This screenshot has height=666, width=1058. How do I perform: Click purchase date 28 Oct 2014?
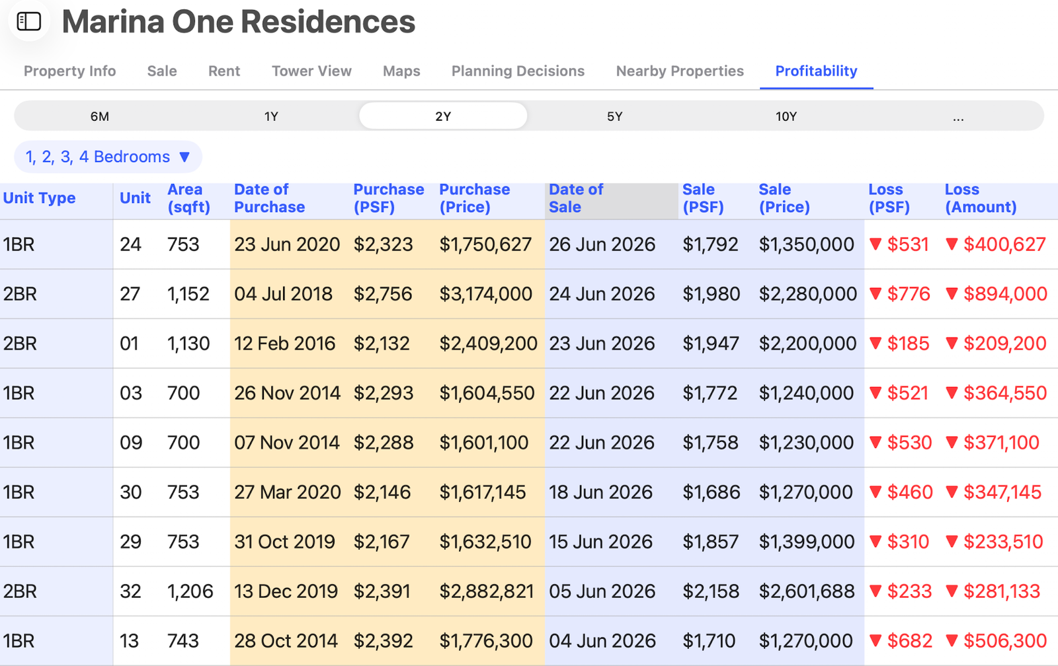point(286,641)
